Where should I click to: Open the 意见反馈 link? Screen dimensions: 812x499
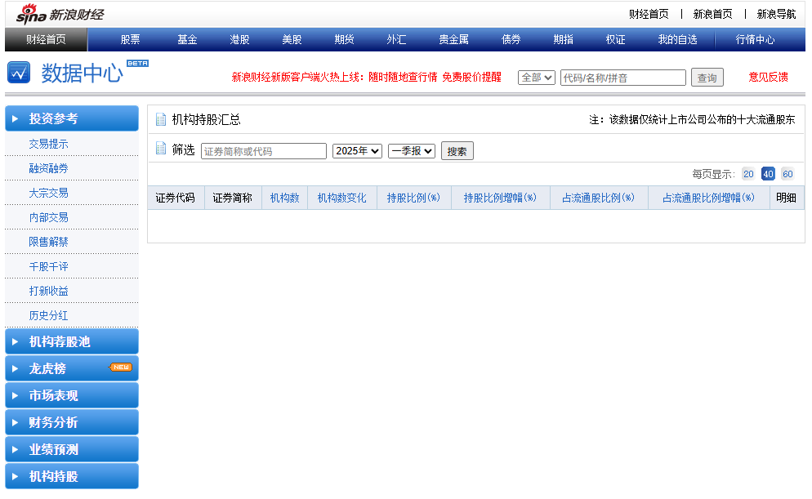click(x=768, y=77)
